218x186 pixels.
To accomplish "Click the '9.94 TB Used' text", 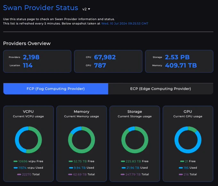I will (84, 168).
